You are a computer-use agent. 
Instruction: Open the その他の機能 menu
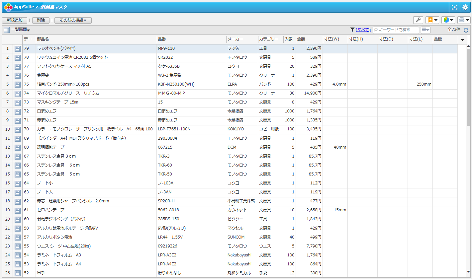pos(73,20)
